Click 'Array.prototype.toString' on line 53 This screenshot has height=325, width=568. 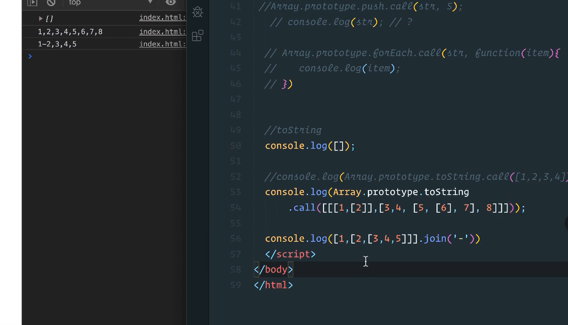(400, 192)
